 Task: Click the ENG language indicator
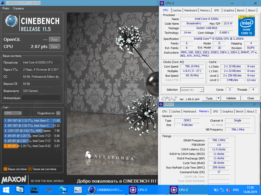pyautogui.click(x=236, y=190)
